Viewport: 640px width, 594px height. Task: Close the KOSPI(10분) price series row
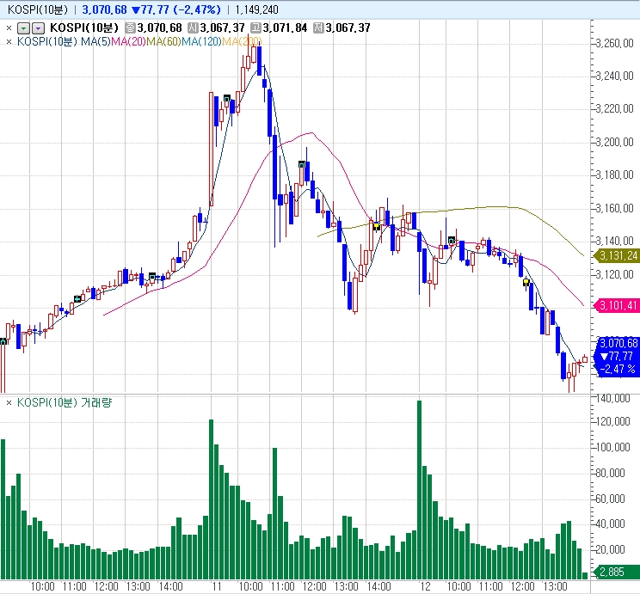[9, 28]
